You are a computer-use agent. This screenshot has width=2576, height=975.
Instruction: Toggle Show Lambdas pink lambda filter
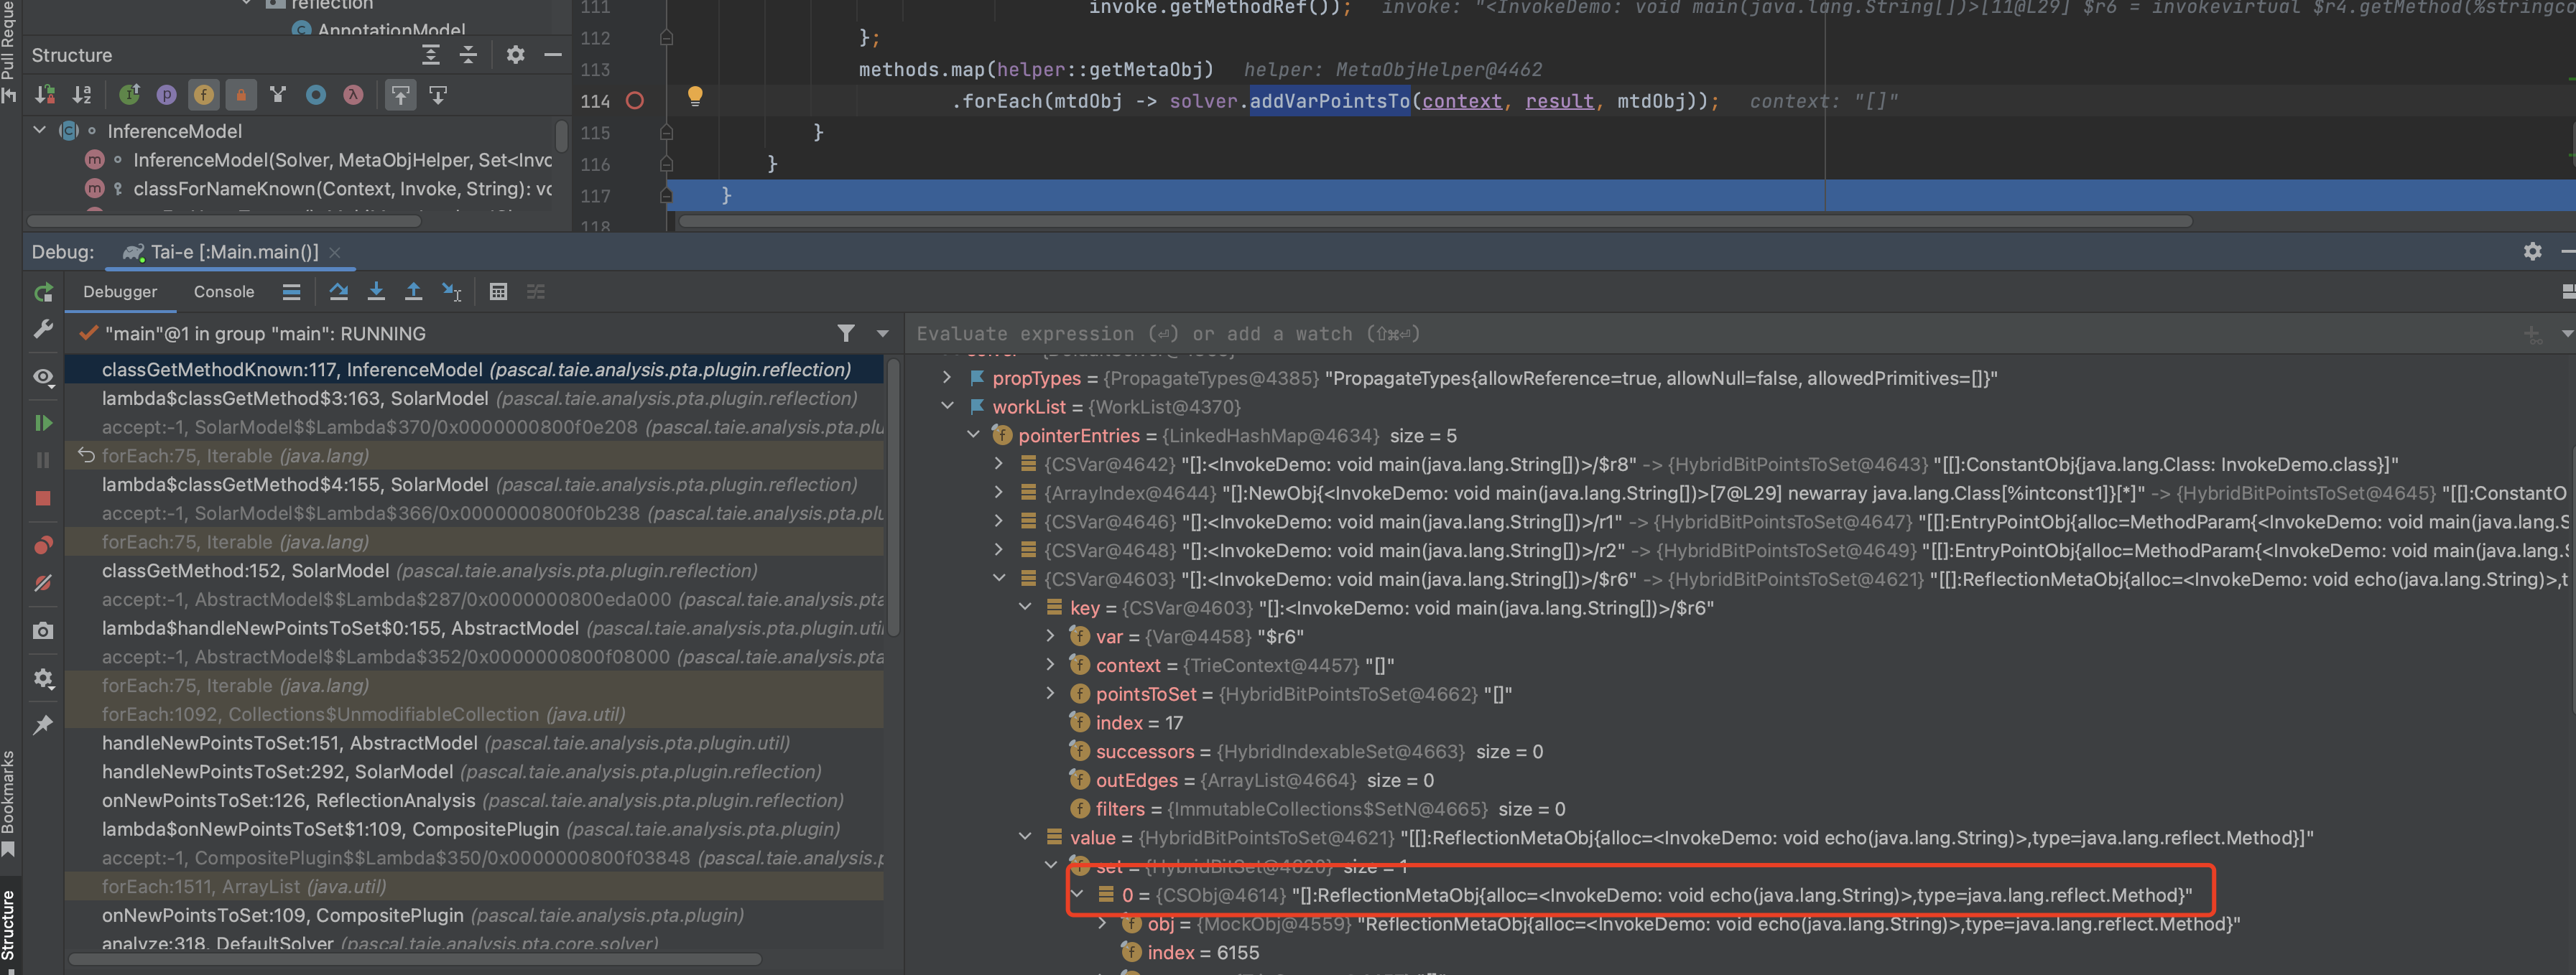(353, 95)
